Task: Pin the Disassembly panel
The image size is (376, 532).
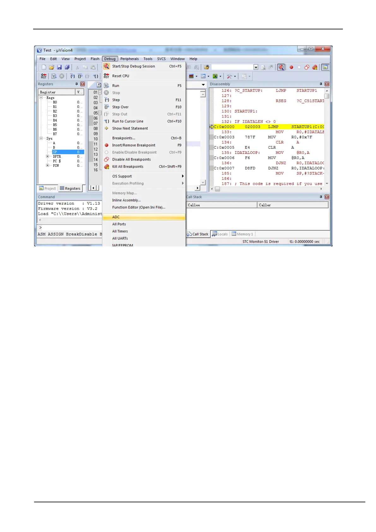Action: tap(321, 84)
